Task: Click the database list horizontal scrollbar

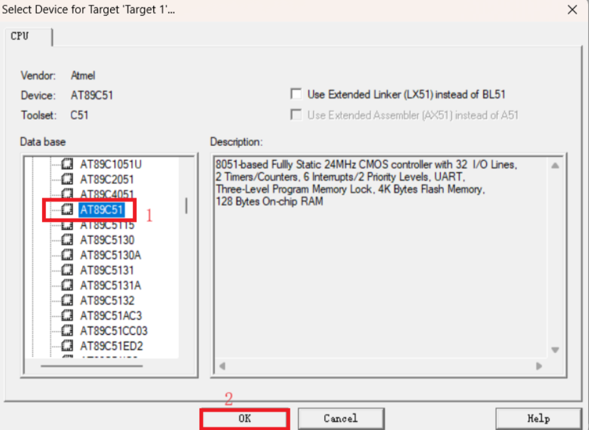Action: 91,366
